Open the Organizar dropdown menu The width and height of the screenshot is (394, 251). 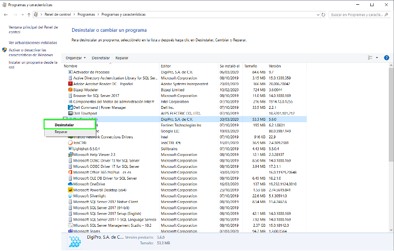[75, 58]
